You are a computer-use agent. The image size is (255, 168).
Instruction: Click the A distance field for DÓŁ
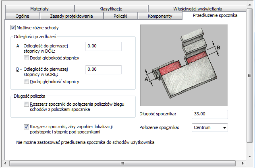pyautogui.click(x=104, y=46)
